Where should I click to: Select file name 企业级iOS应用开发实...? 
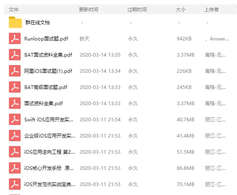50,136
